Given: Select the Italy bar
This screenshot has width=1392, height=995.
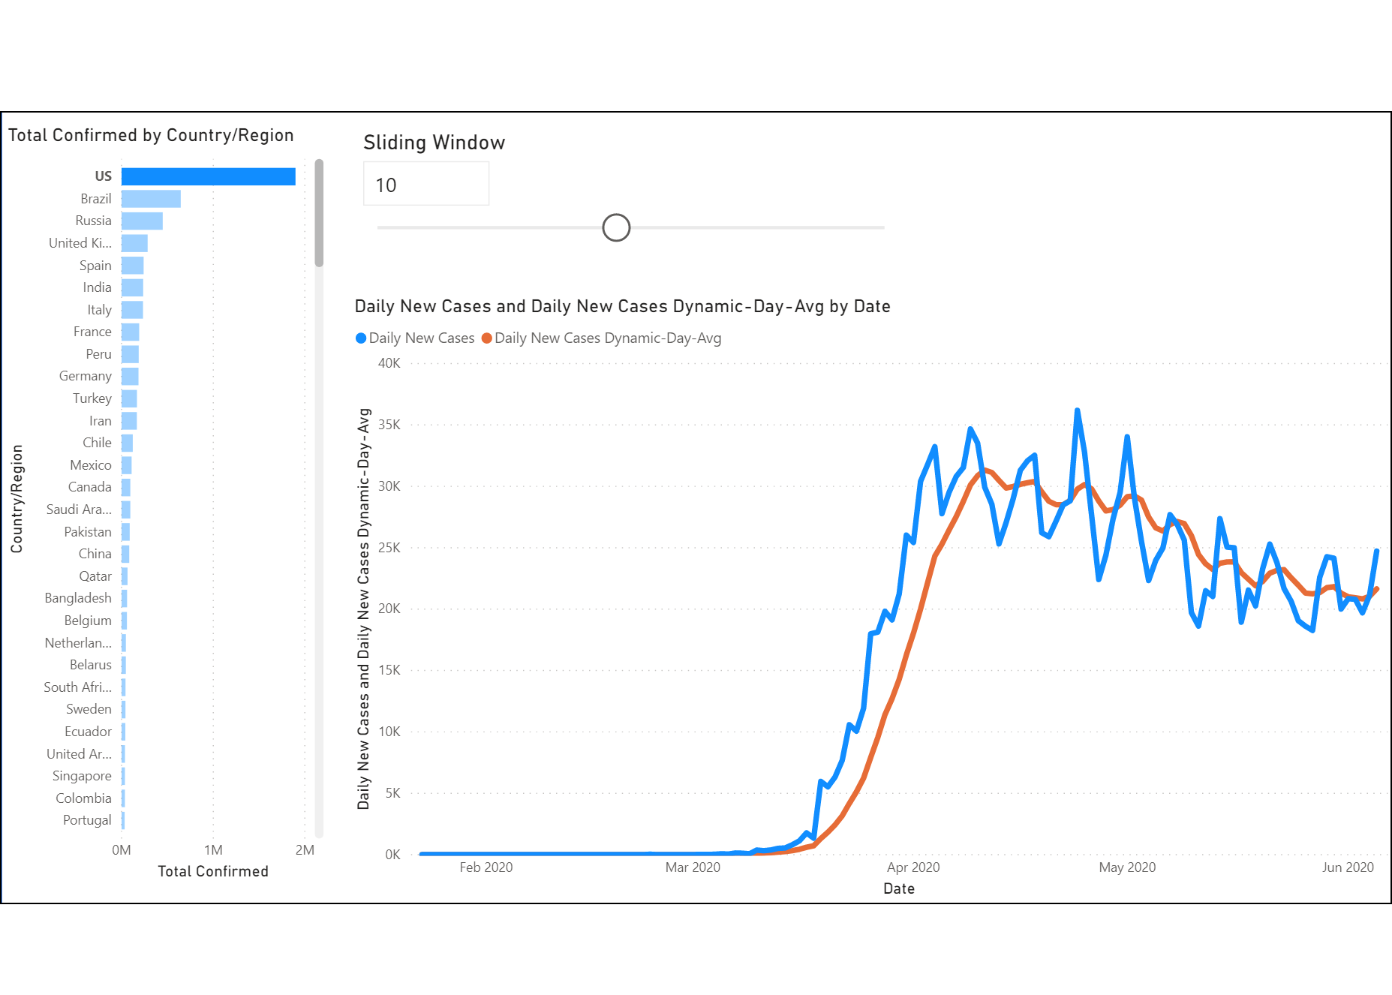Looking at the screenshot, I should [132, 310].
